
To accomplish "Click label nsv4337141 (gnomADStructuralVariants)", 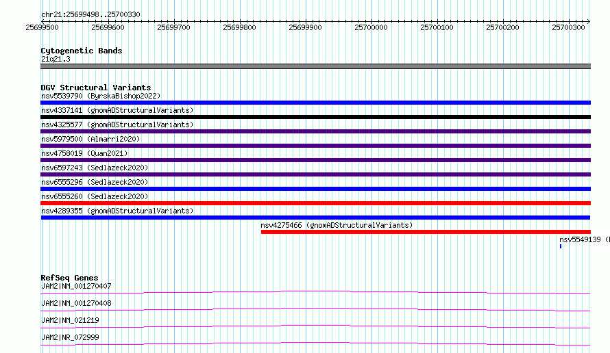I will click(117, 110).
